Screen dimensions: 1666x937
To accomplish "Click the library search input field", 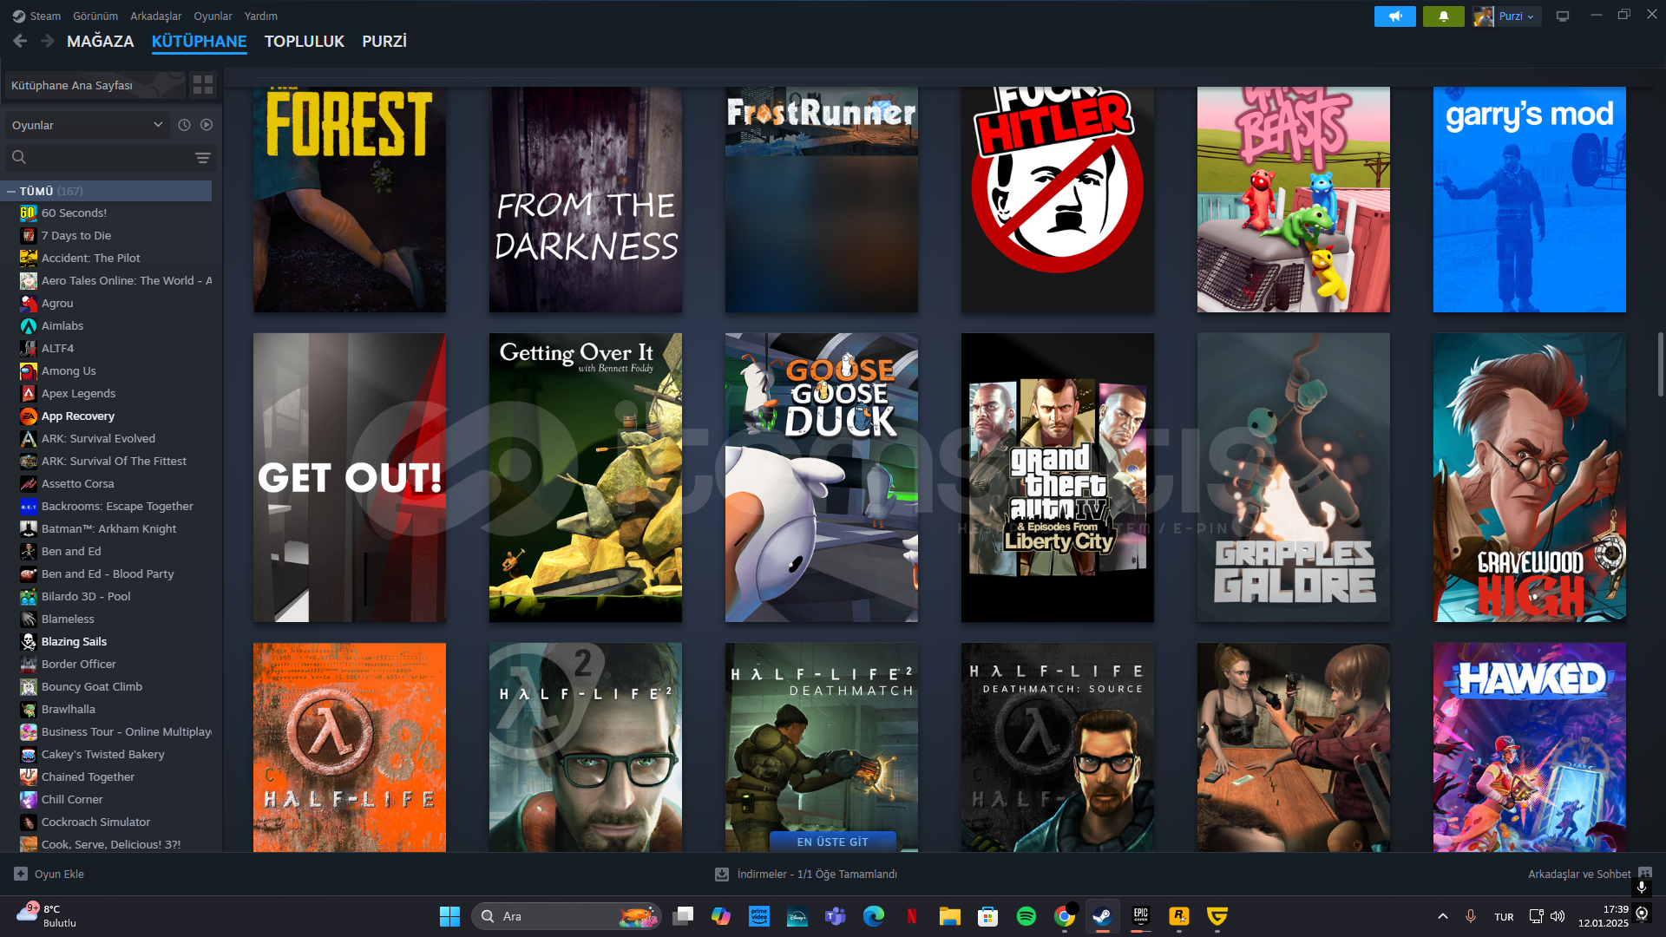I will [109, 157].
